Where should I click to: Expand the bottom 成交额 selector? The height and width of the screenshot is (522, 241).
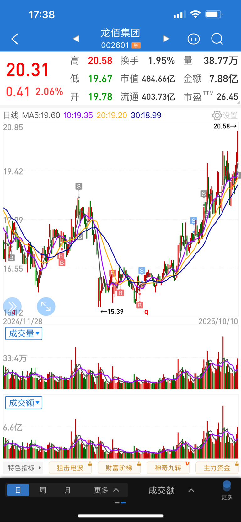(x=171, y=490)
